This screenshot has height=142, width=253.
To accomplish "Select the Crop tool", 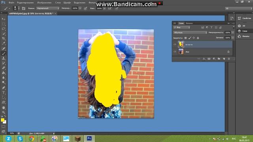I will [4, 39].
